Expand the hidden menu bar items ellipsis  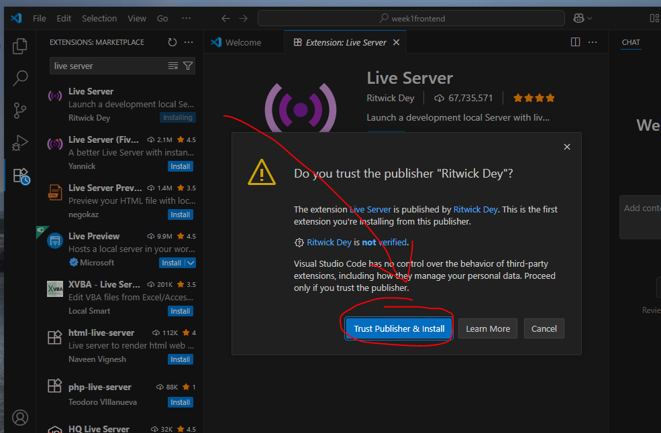tap(186, 18)
